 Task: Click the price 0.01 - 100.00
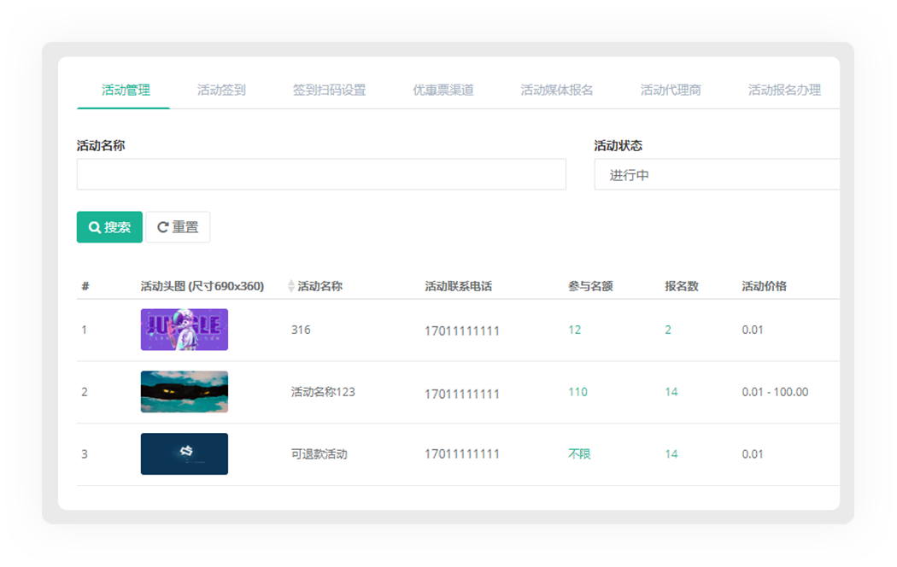click(x=775, y=392)
